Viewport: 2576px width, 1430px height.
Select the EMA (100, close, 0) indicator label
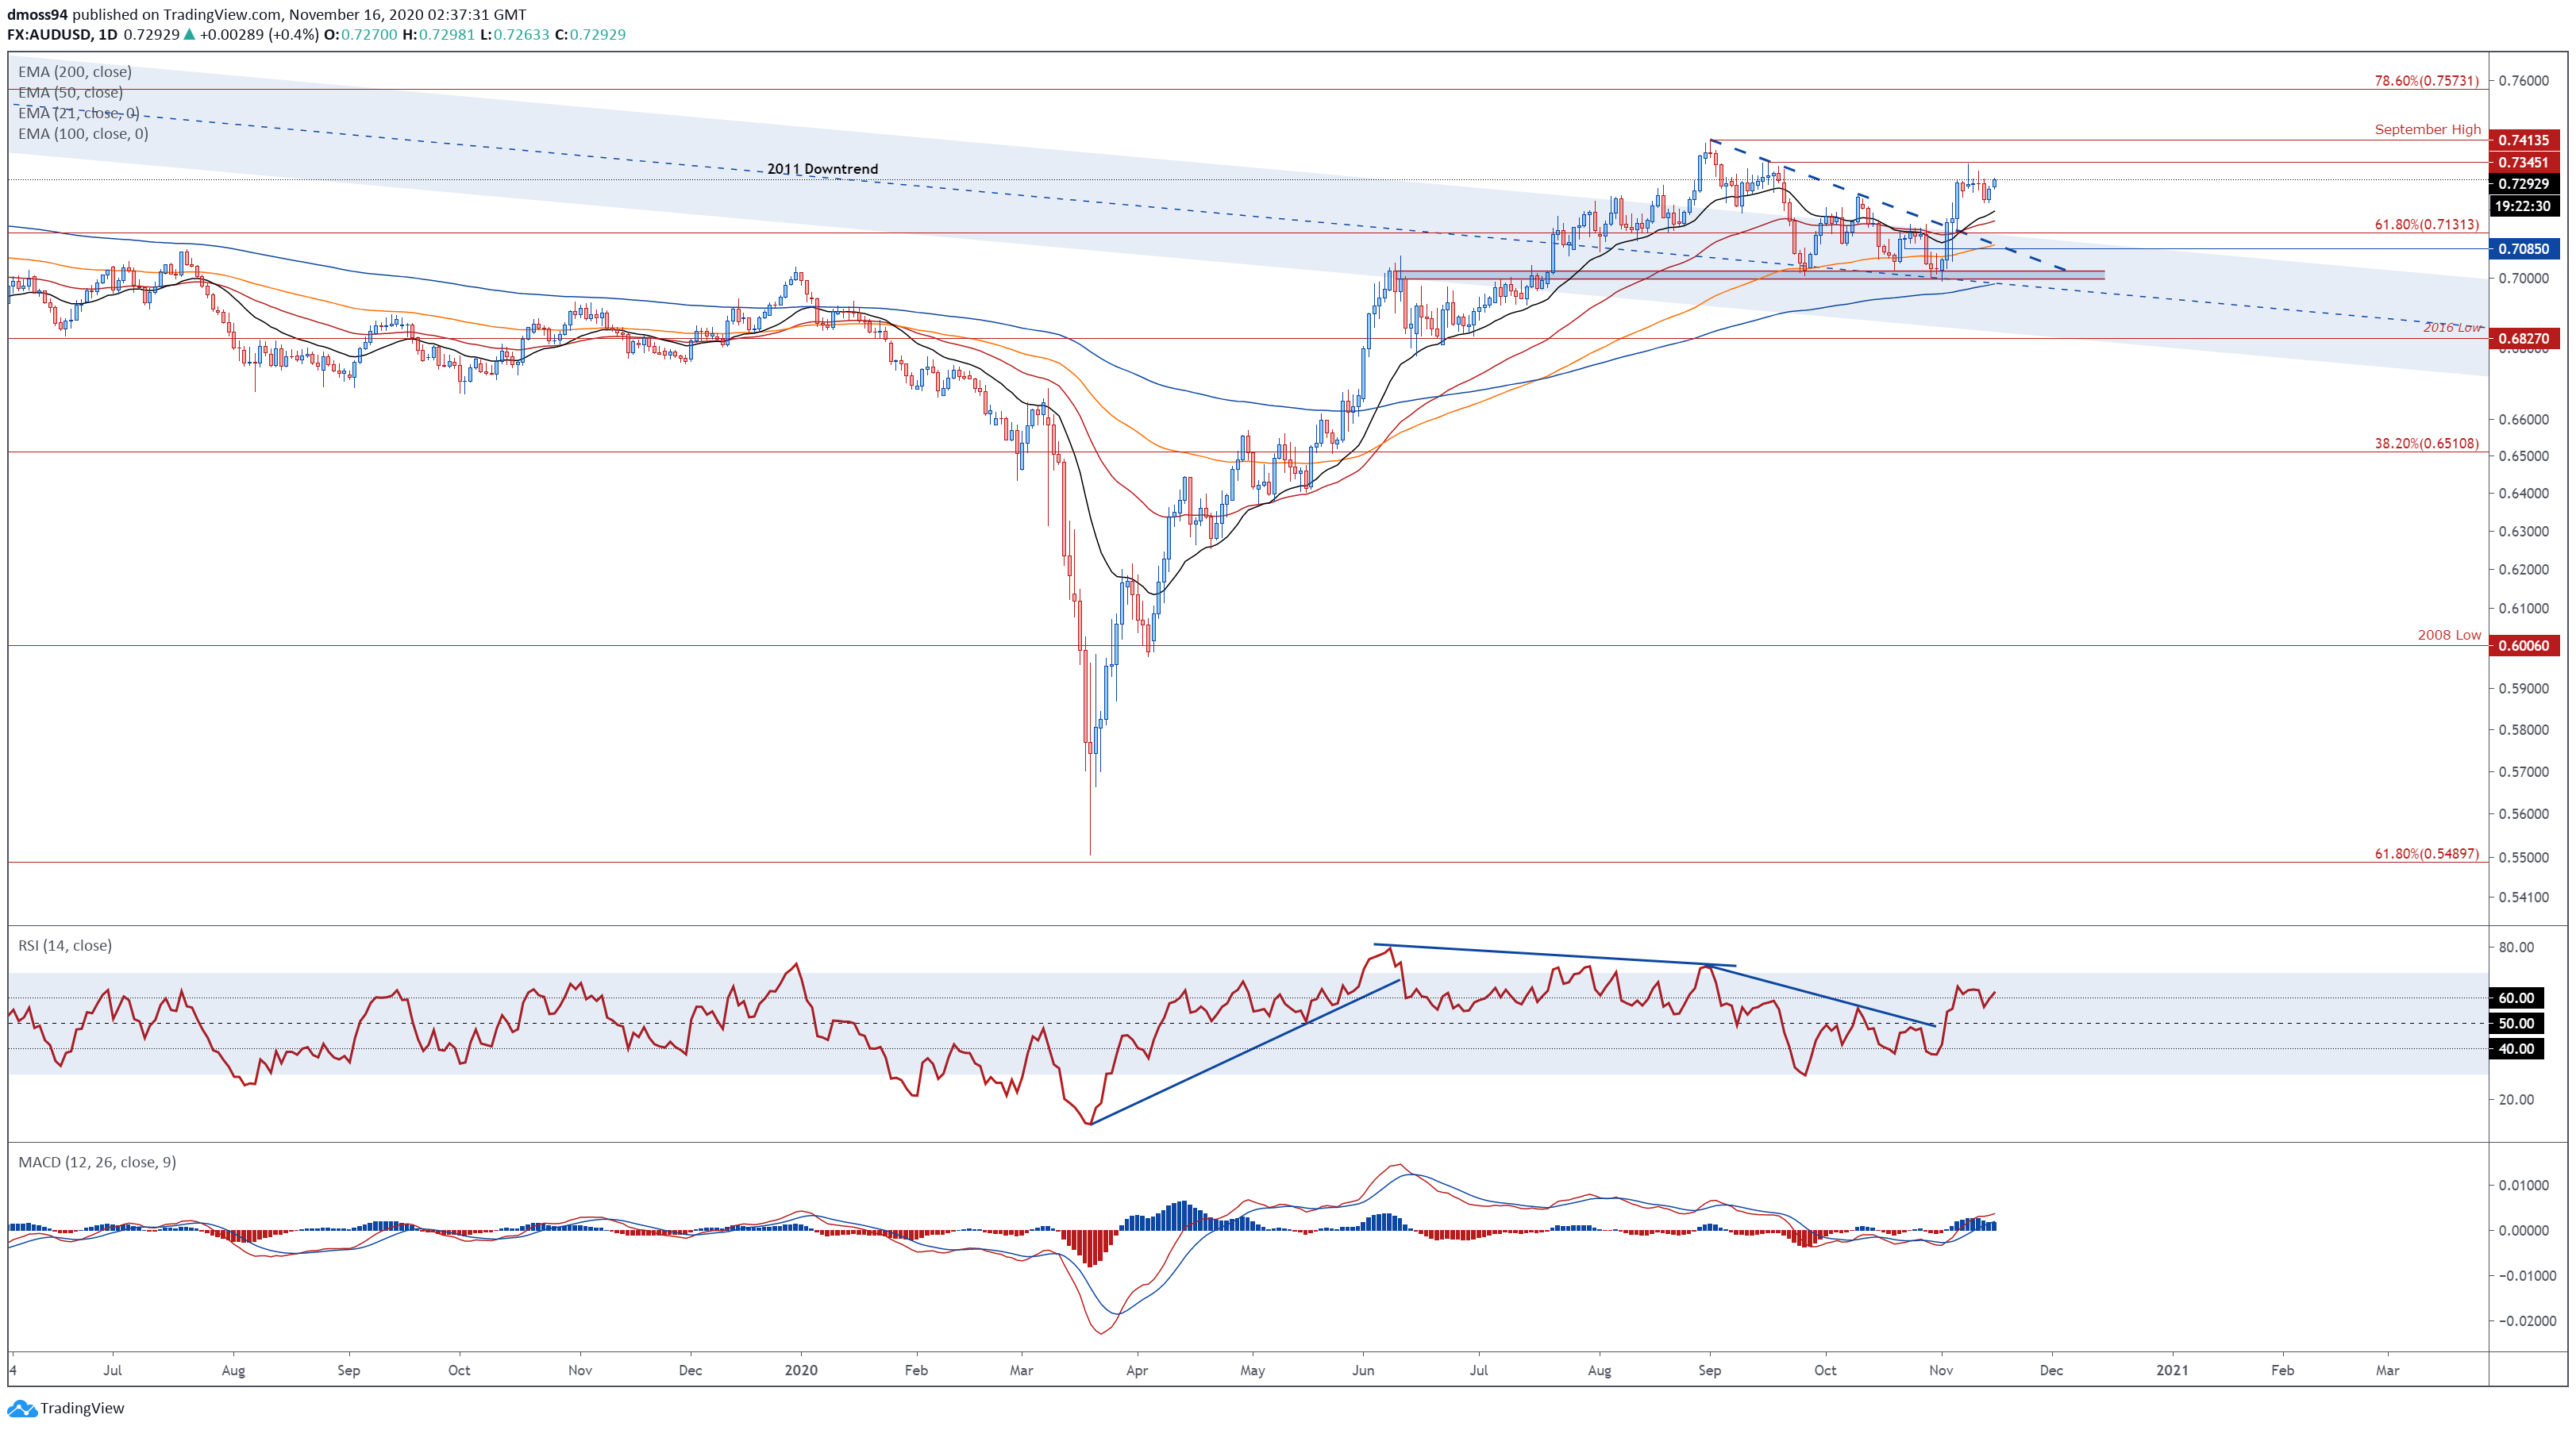click(x=83, y=133)
